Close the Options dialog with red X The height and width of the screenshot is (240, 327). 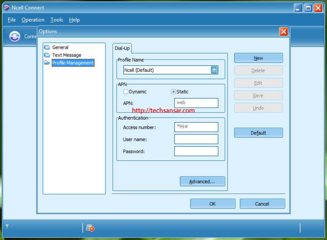pos(283,32)
